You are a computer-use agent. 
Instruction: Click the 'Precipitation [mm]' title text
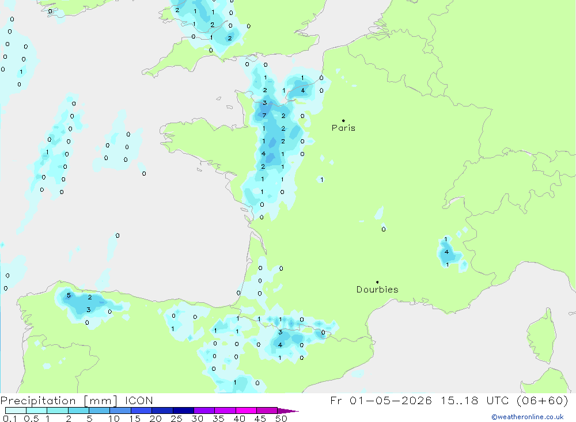point(59,401)
